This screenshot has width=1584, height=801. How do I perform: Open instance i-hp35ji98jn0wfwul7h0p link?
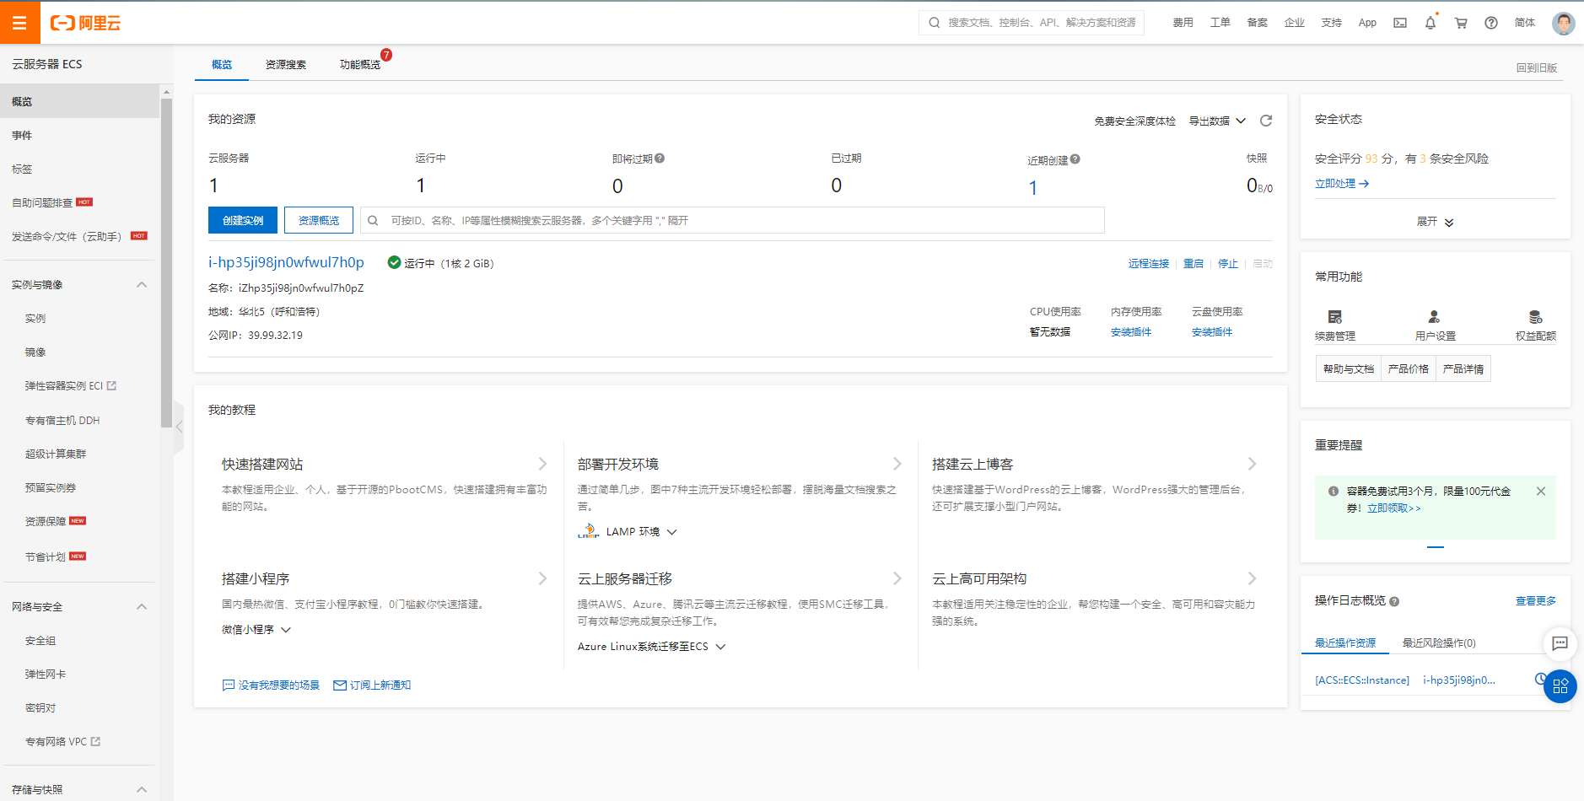(x=286, y=262)
